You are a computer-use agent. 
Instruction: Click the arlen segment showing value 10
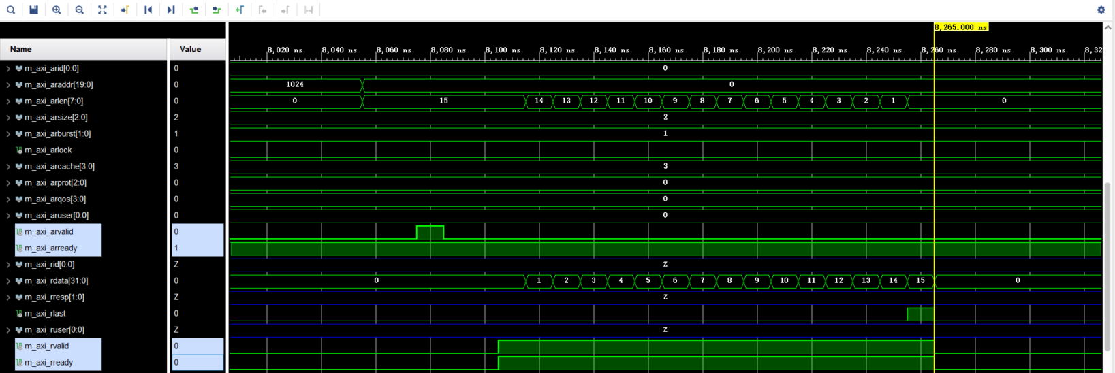[648, 101]
